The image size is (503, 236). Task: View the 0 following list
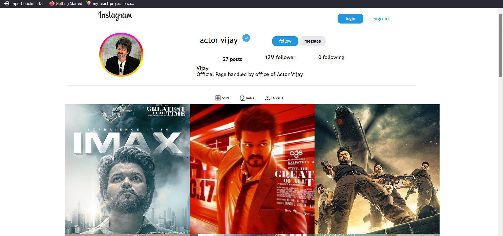pos(331,57)
